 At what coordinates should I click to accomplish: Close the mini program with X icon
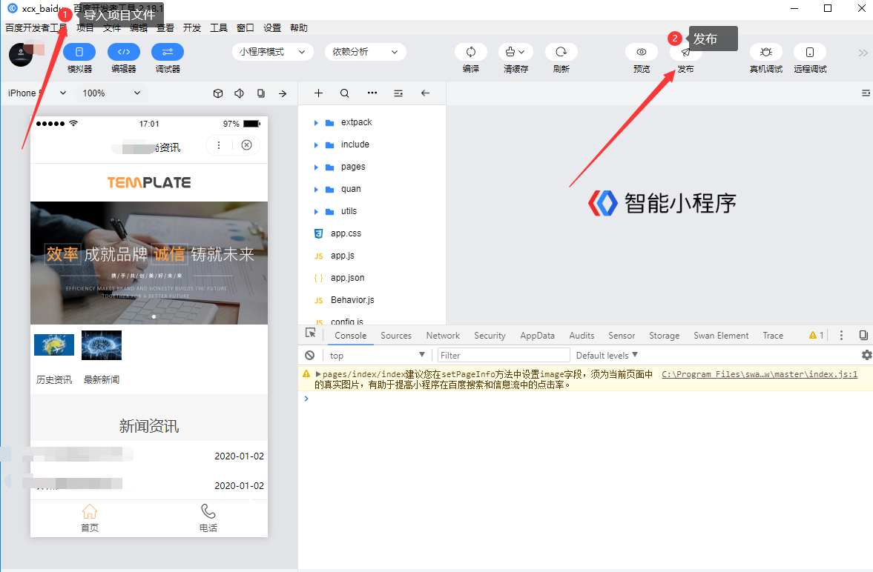(247, 145)
